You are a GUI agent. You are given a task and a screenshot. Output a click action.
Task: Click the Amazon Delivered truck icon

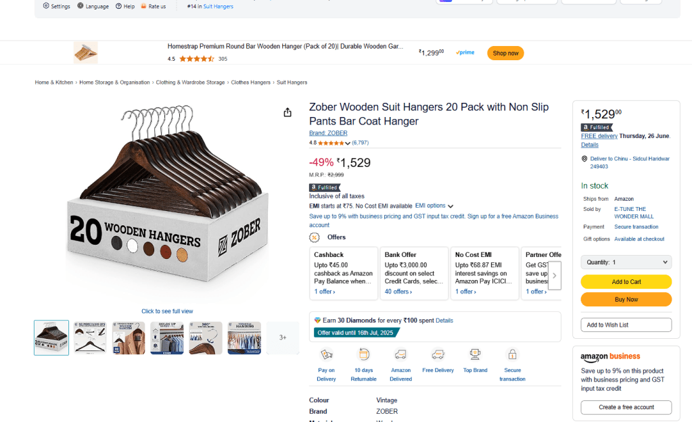(400, 354)
